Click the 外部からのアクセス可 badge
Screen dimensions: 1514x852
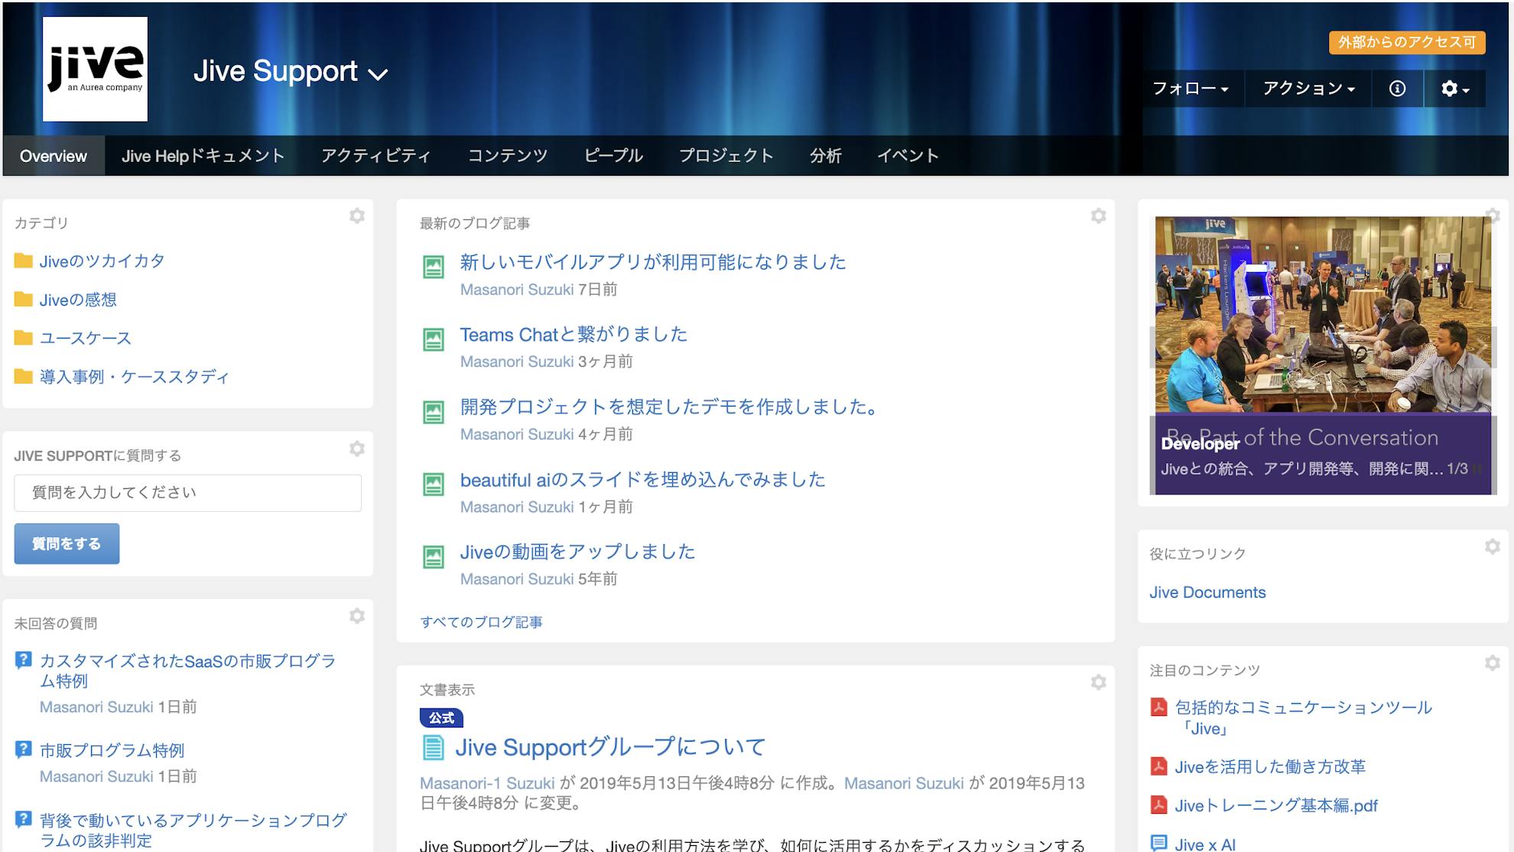click(1407, 42)
